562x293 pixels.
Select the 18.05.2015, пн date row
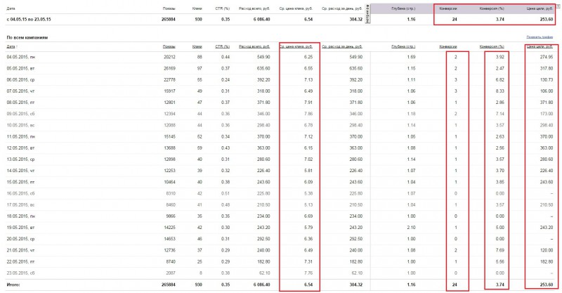click(21, 216)
